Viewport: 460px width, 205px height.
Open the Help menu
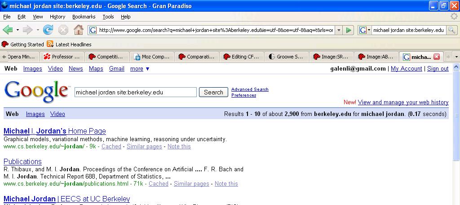coord(126,17)
